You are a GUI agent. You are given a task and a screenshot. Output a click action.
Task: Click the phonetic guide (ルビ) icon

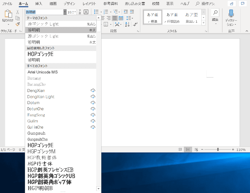tap(80, 12)
